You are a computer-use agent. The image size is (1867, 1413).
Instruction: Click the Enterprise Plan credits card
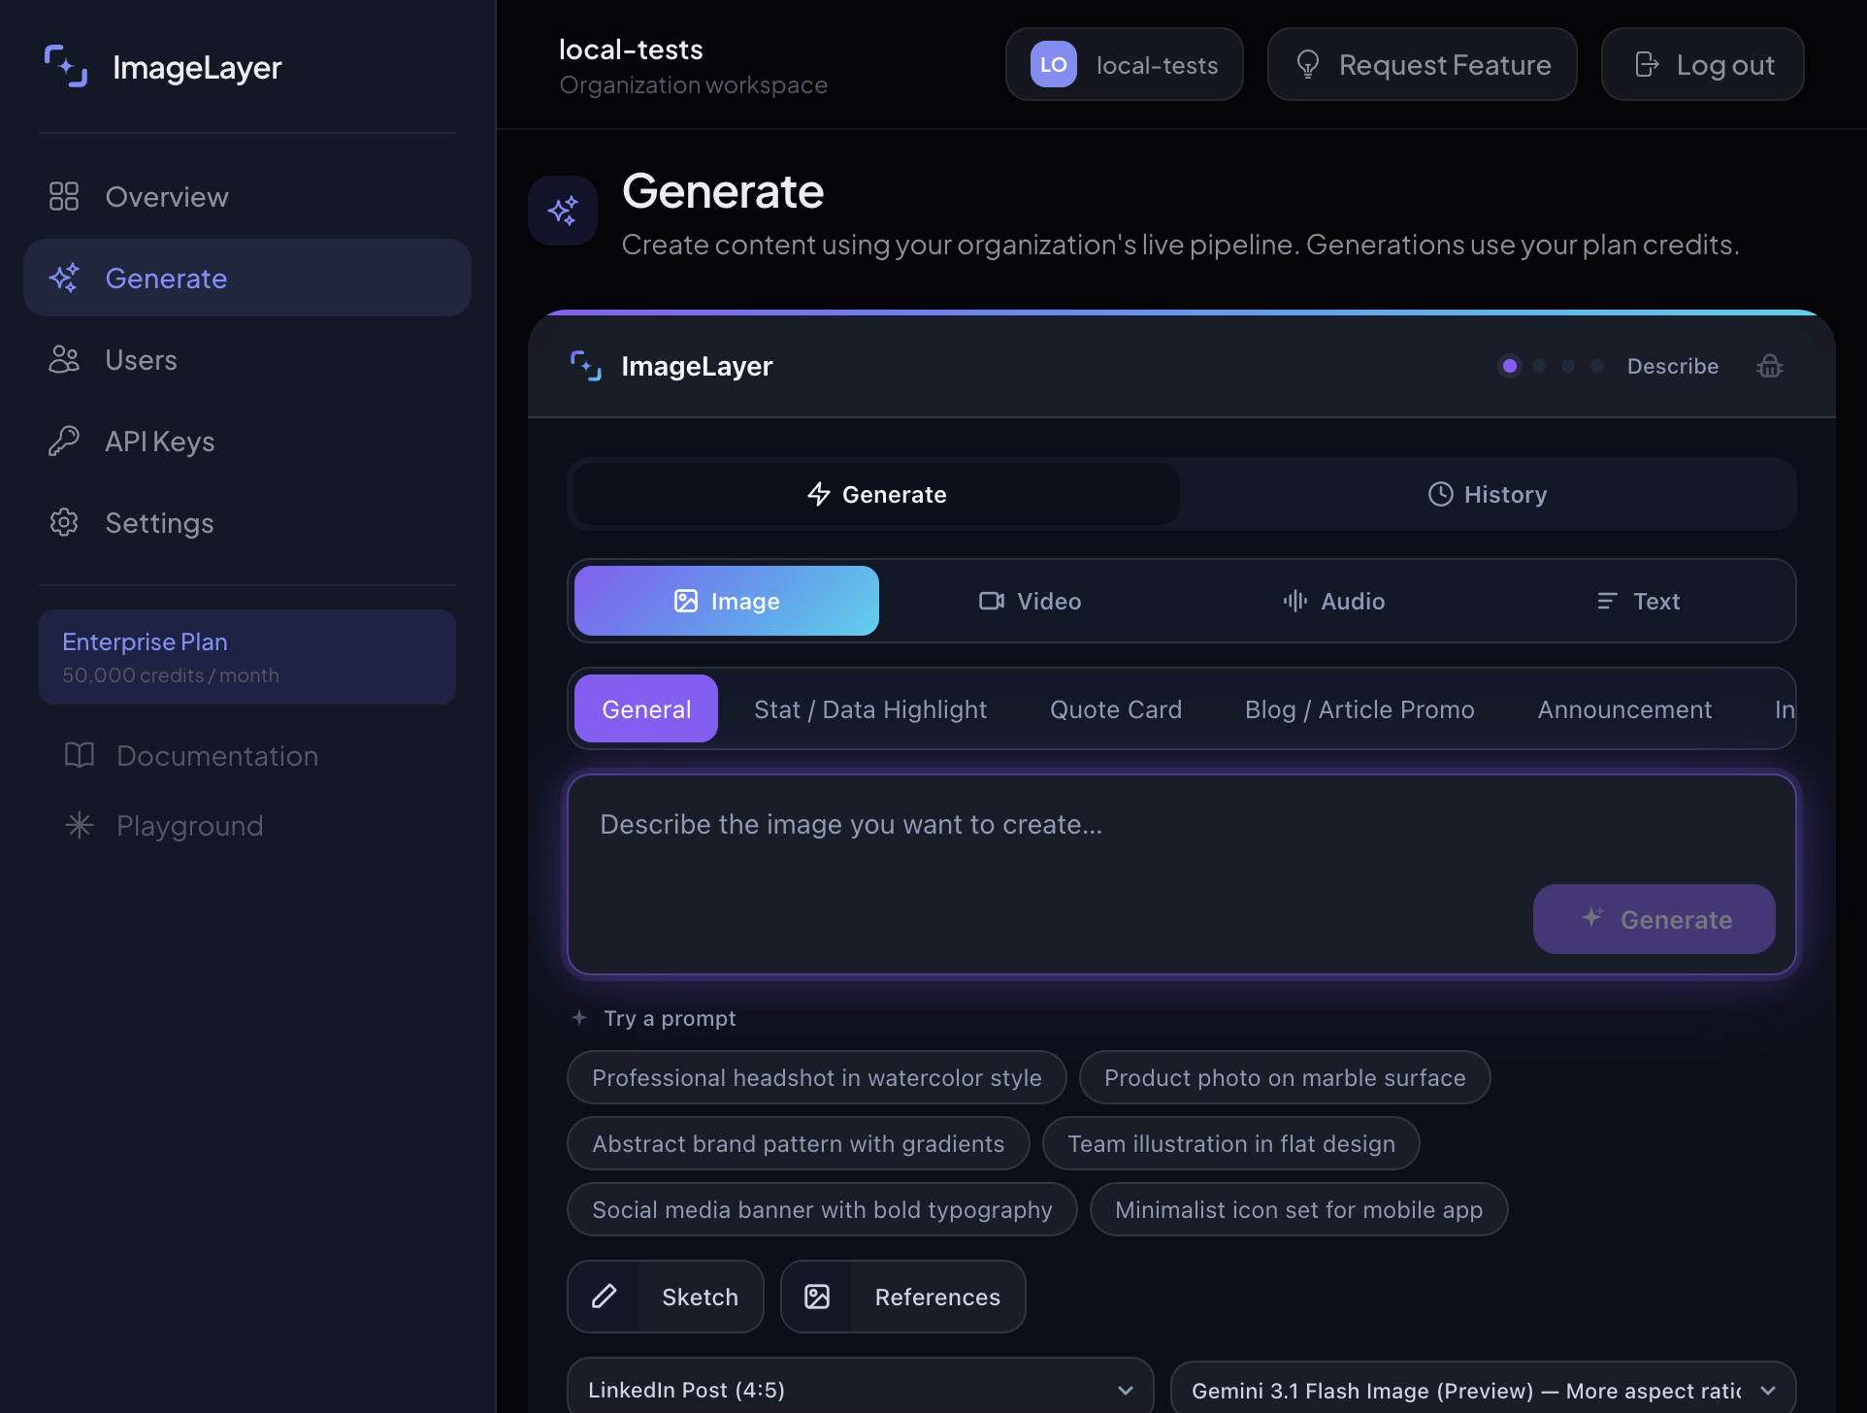pyautogui.click(x=247, y=657)
